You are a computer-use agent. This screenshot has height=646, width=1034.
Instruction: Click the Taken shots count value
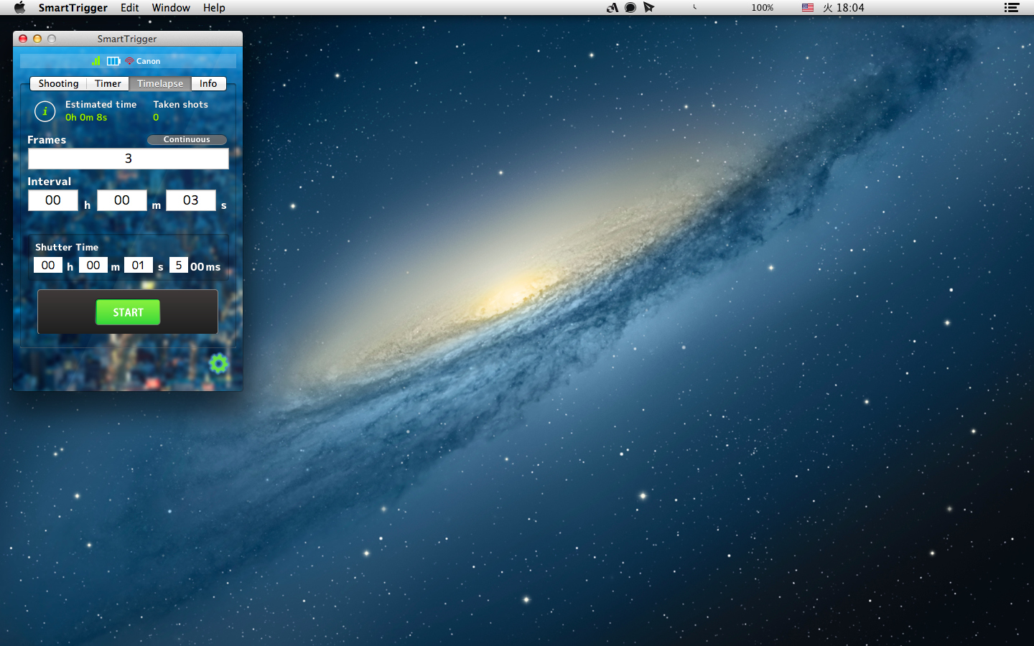pos(156,117)
